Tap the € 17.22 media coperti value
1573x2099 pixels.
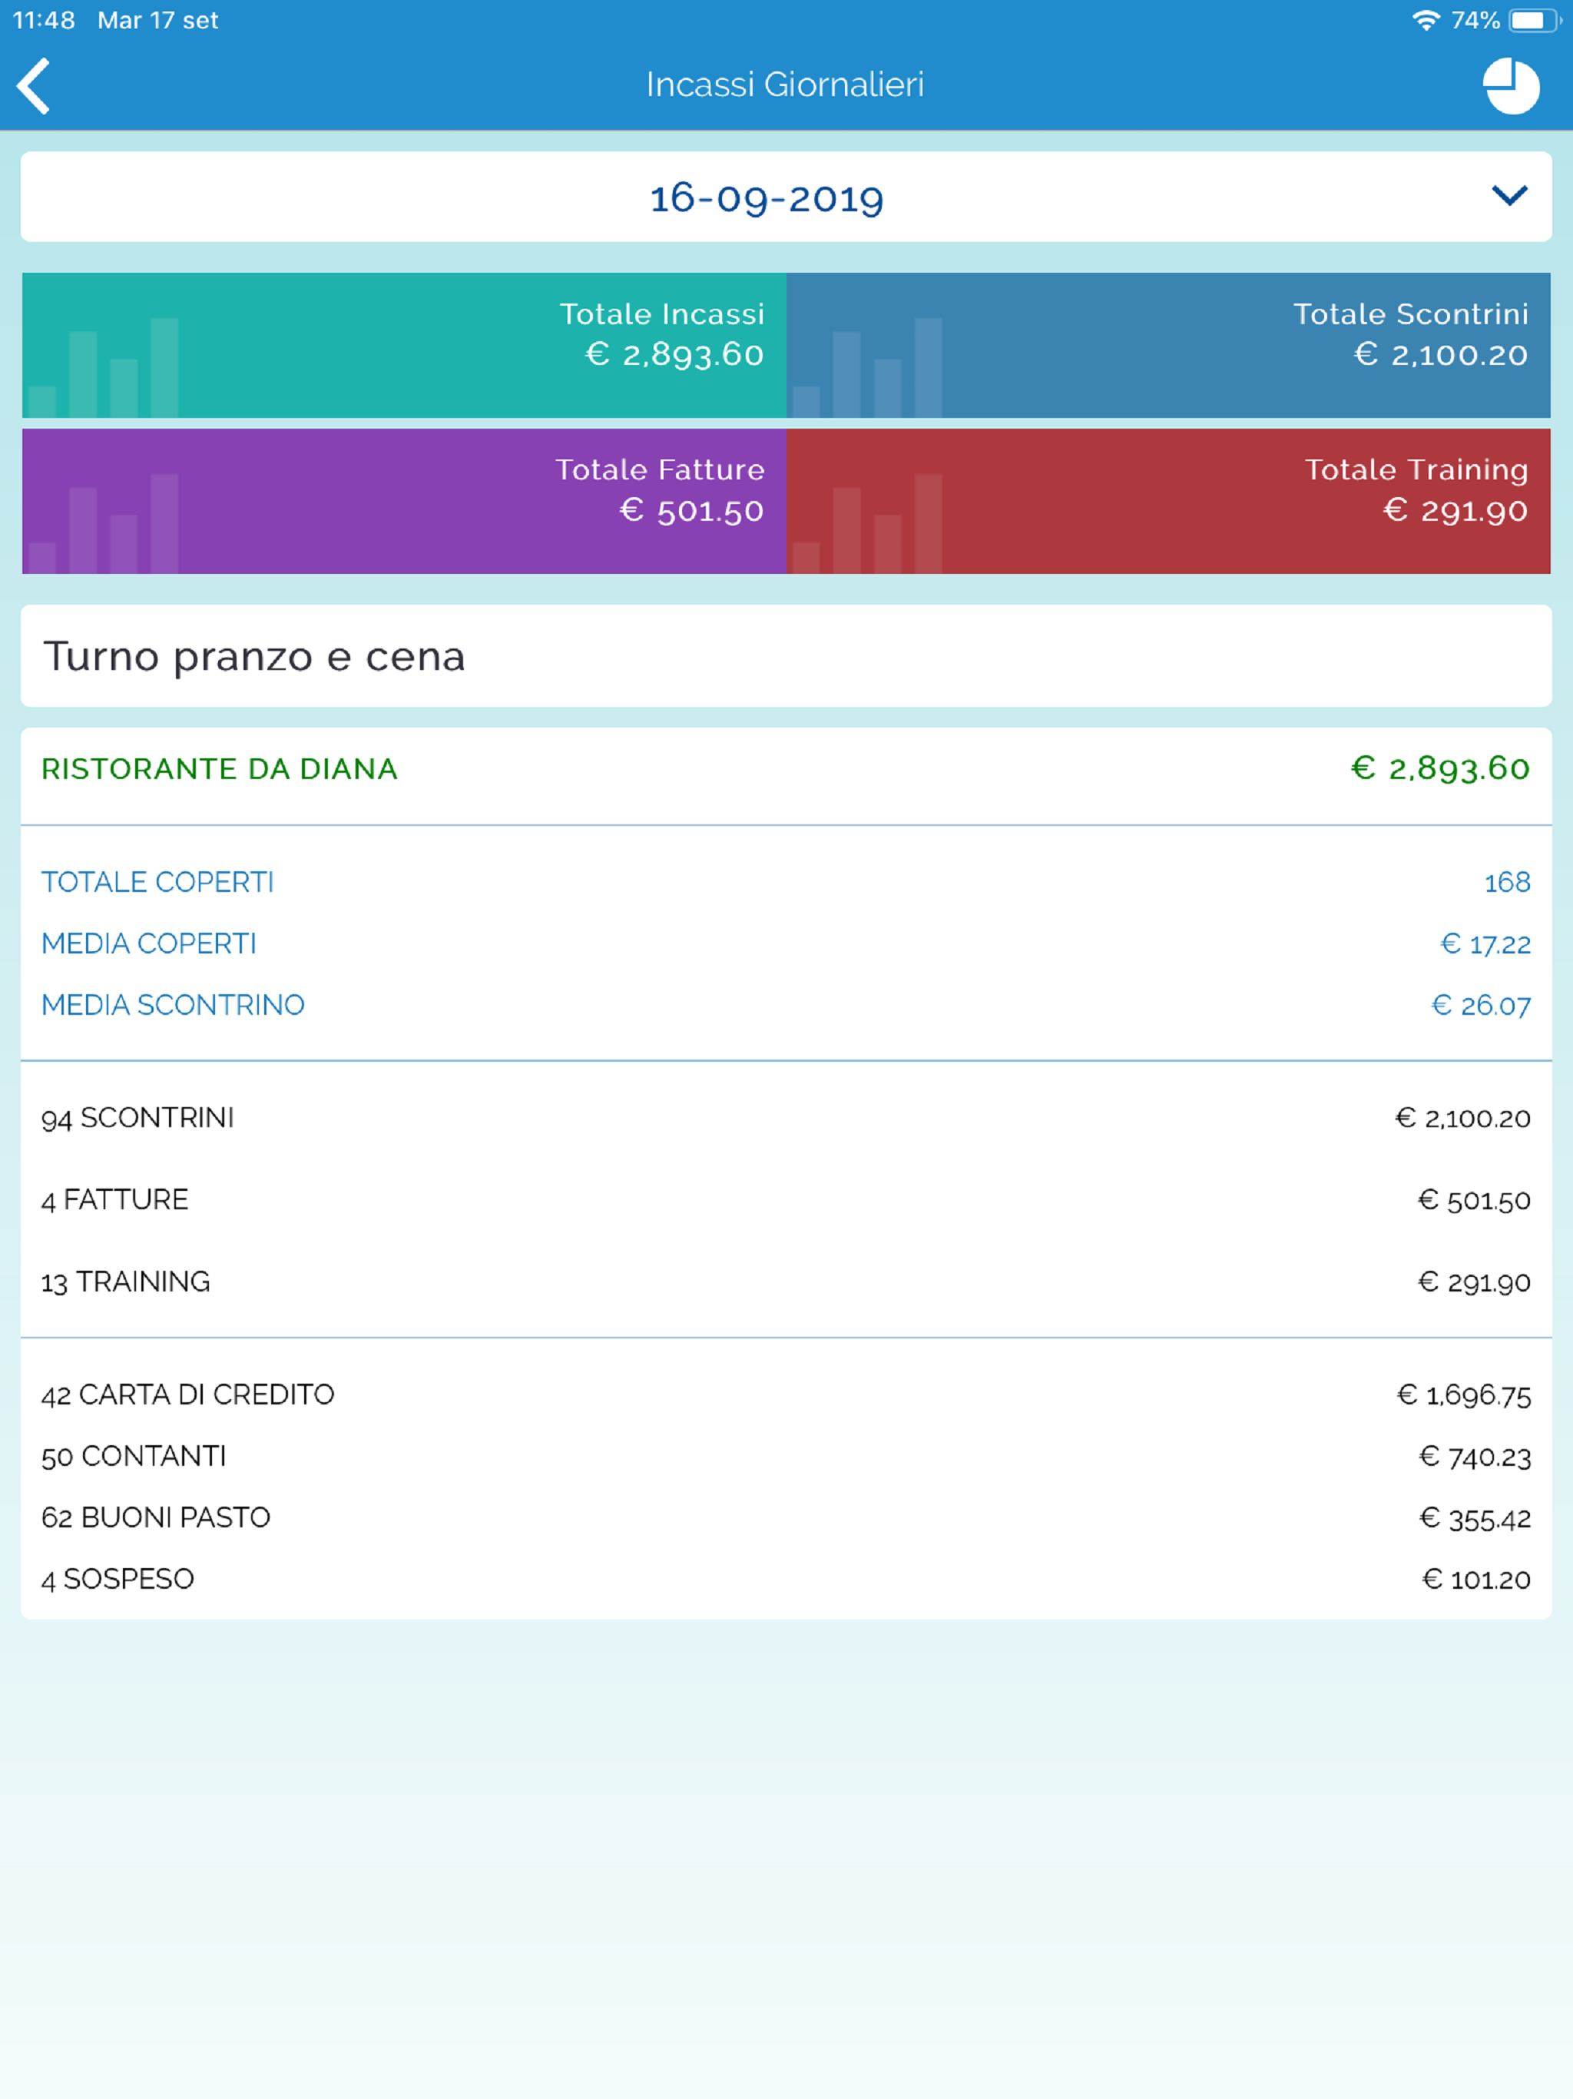click(x=1485, y=944)
